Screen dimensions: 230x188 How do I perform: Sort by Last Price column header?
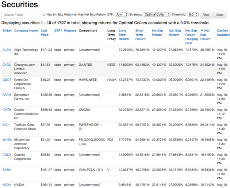(x=45, y=33)
